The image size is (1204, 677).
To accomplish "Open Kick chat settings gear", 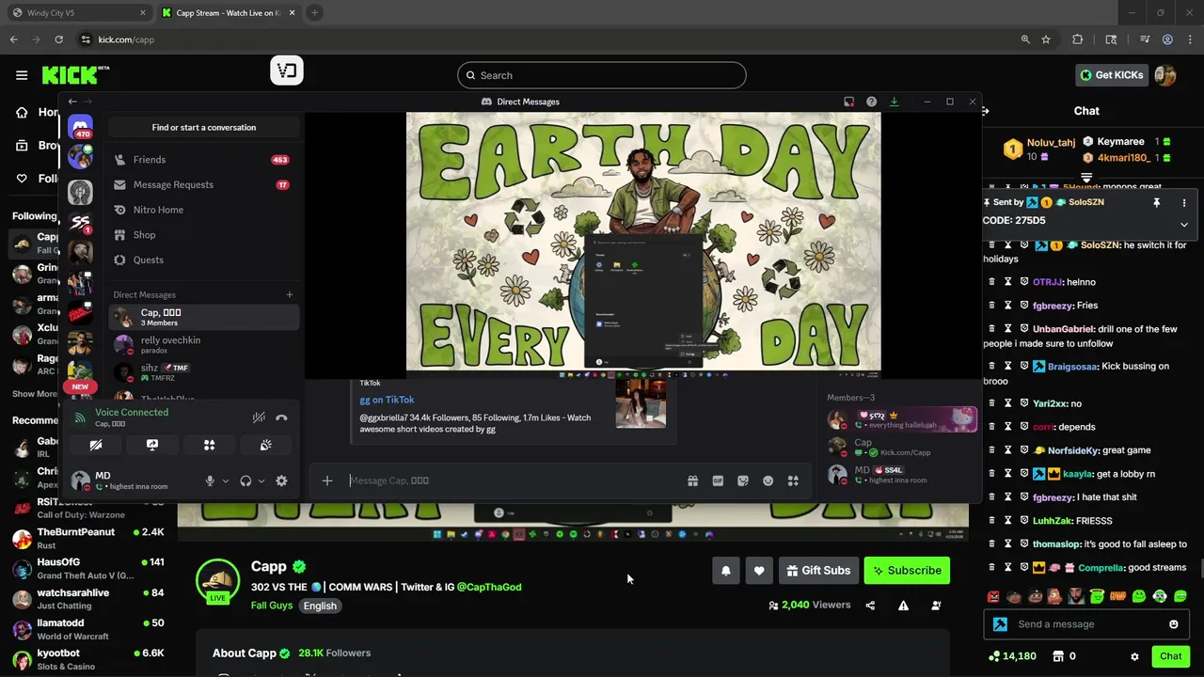I will [1134, 656].
